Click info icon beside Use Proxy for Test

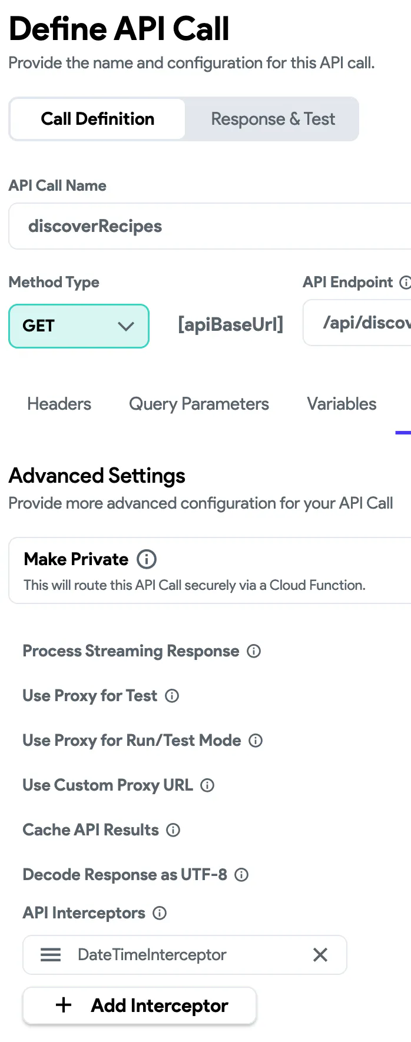tap(172, 696)
